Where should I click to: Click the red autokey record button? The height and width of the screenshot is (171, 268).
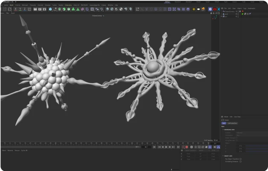(x=186, y=147)
